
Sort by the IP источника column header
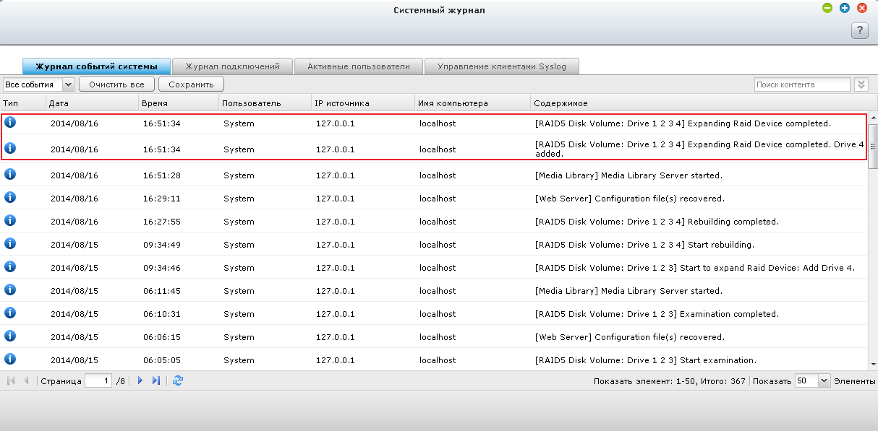pyautogui.click(x=363, y=103)
